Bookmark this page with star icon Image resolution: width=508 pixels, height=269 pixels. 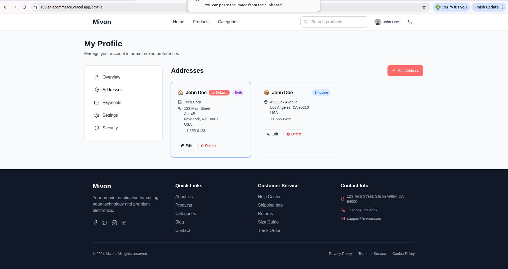(424, 7)
